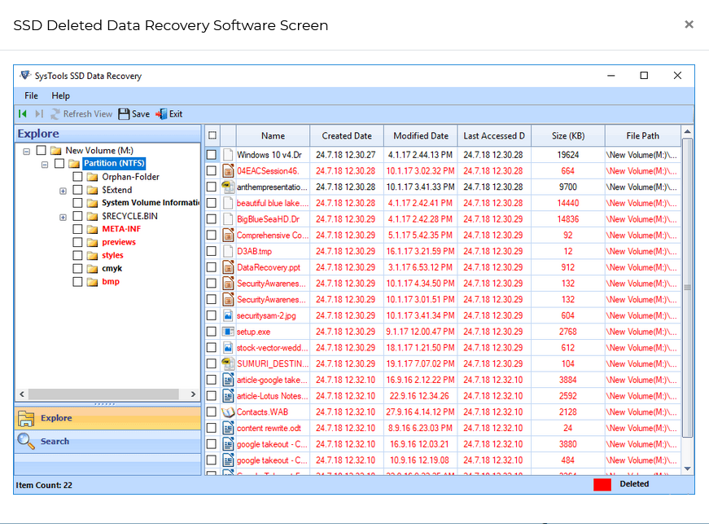Screen dimensions: 709x524
Task: Sort by the Name column header
Action: pos(273,136)
